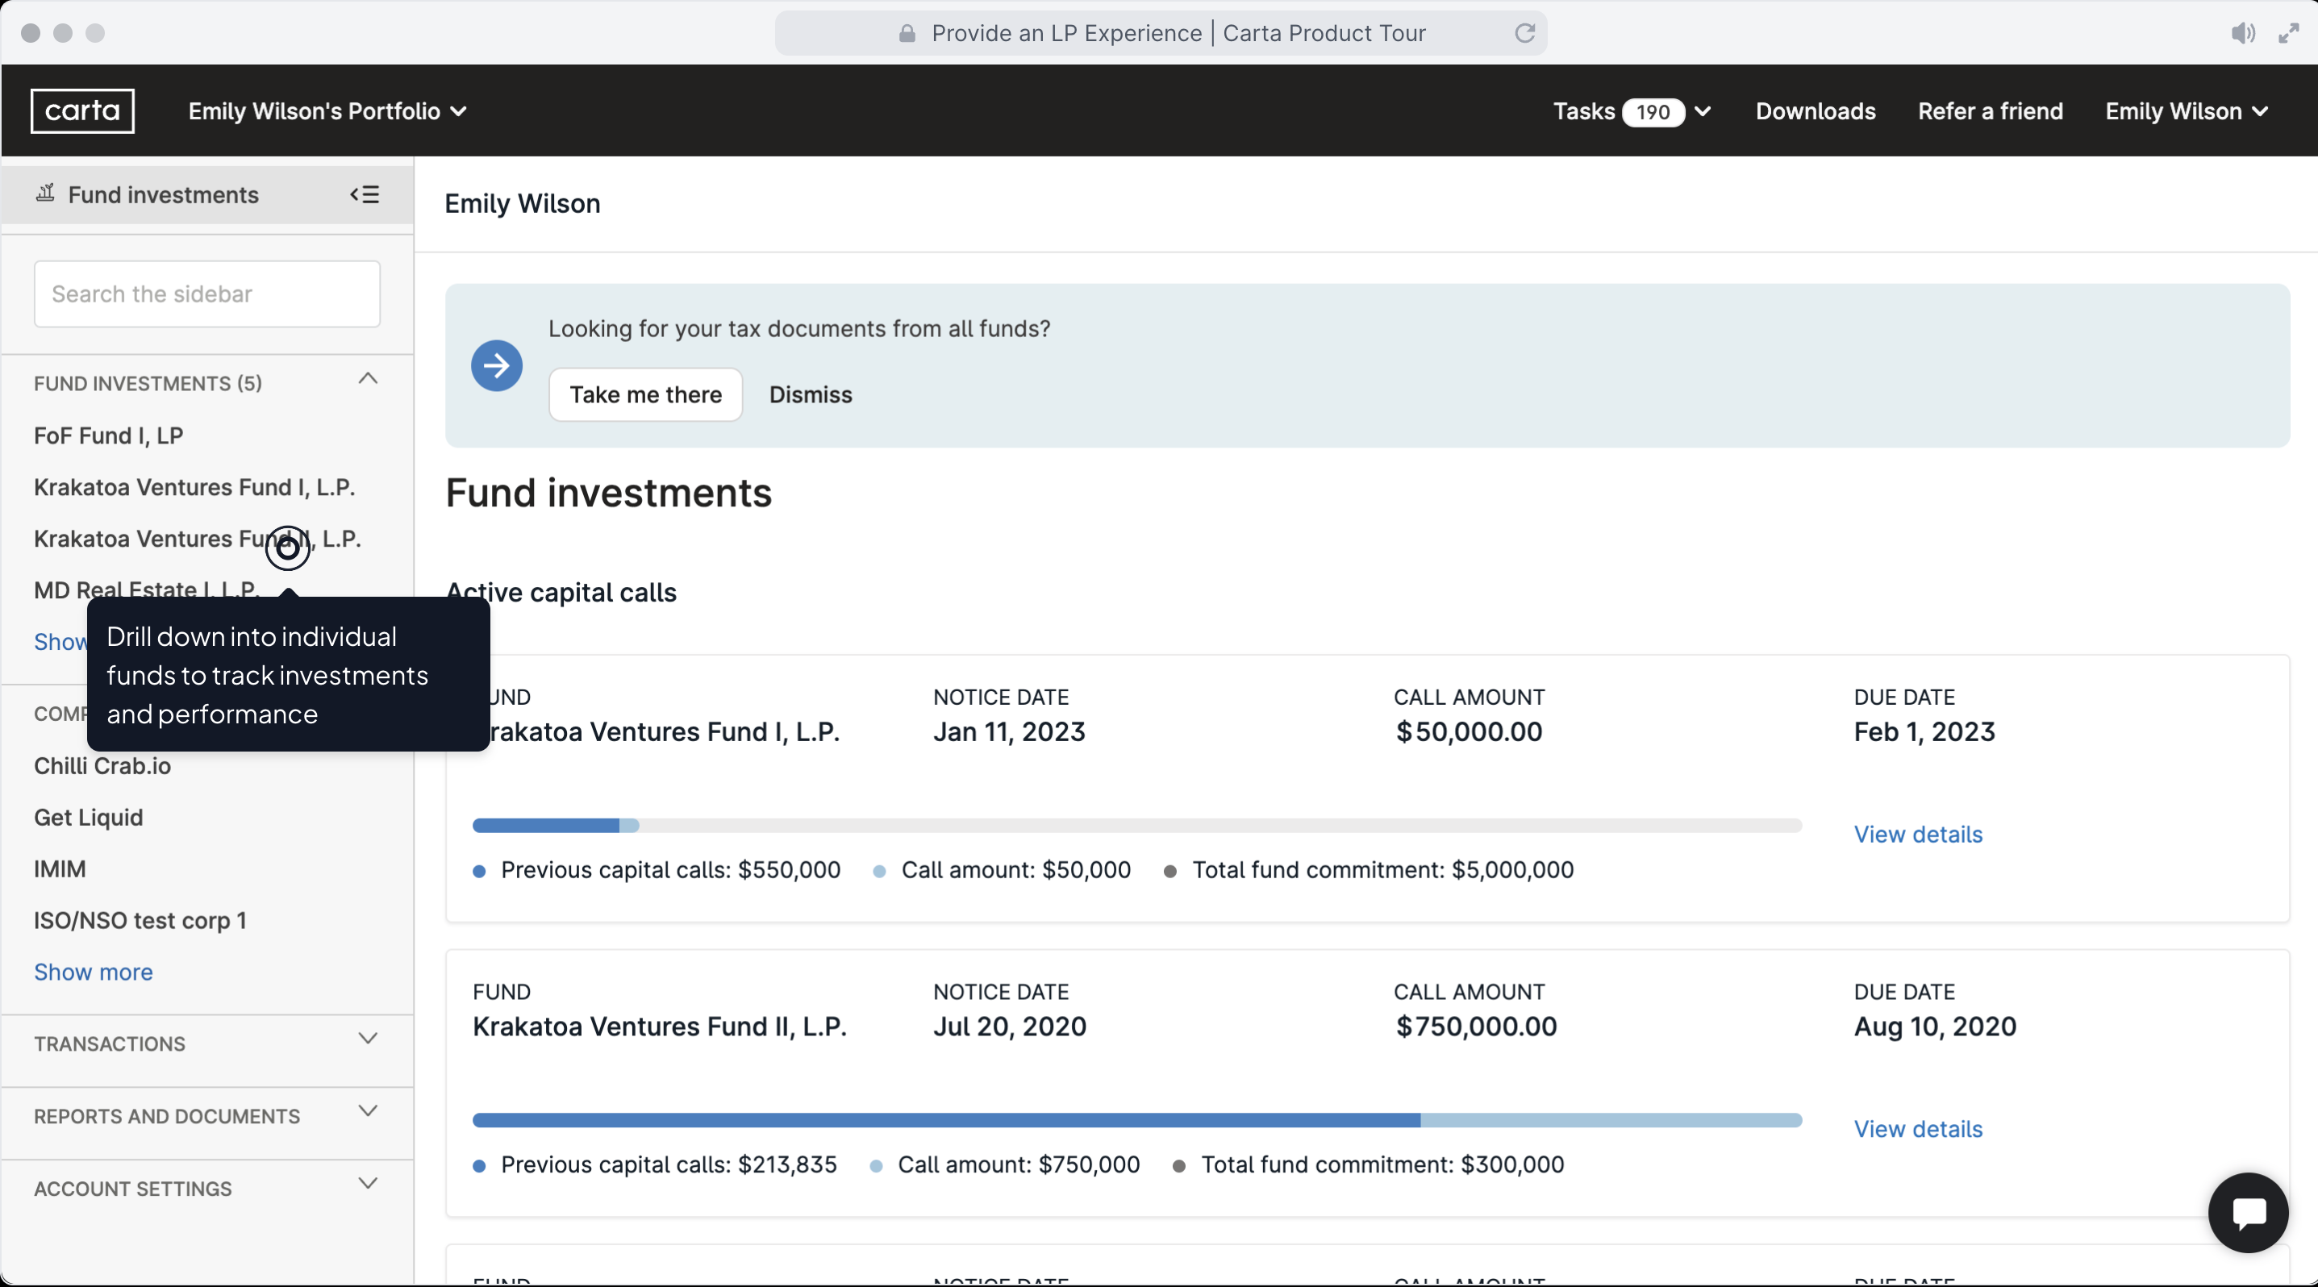Screen dimensions: 2318x1287
Task: Expand the Transactions section
Action: [367, 1039]
